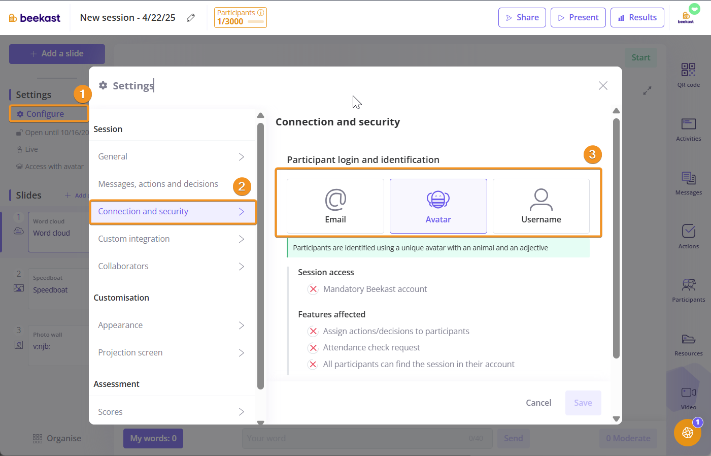This screenshot has width=711, height=456.
Task: Click the Video sidebar icon
Action: point(688,397)
